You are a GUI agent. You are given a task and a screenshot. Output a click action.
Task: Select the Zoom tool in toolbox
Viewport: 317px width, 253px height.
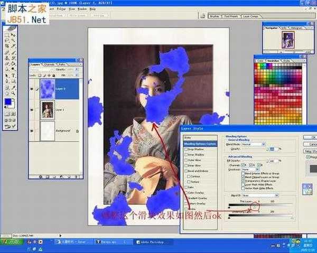(13, 93)
